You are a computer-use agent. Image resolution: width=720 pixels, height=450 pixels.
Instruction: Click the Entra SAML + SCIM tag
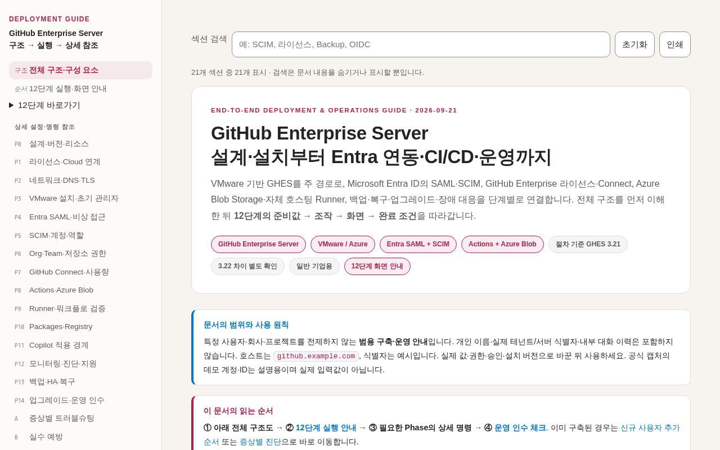click(418, 244)
